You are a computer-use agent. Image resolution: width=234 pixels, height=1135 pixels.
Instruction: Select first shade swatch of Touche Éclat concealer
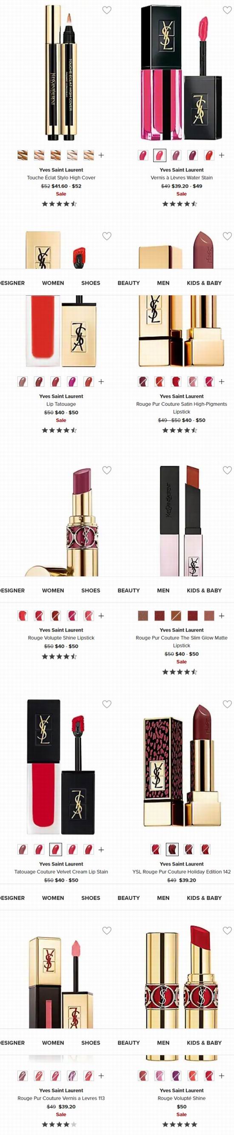(23, 155)
